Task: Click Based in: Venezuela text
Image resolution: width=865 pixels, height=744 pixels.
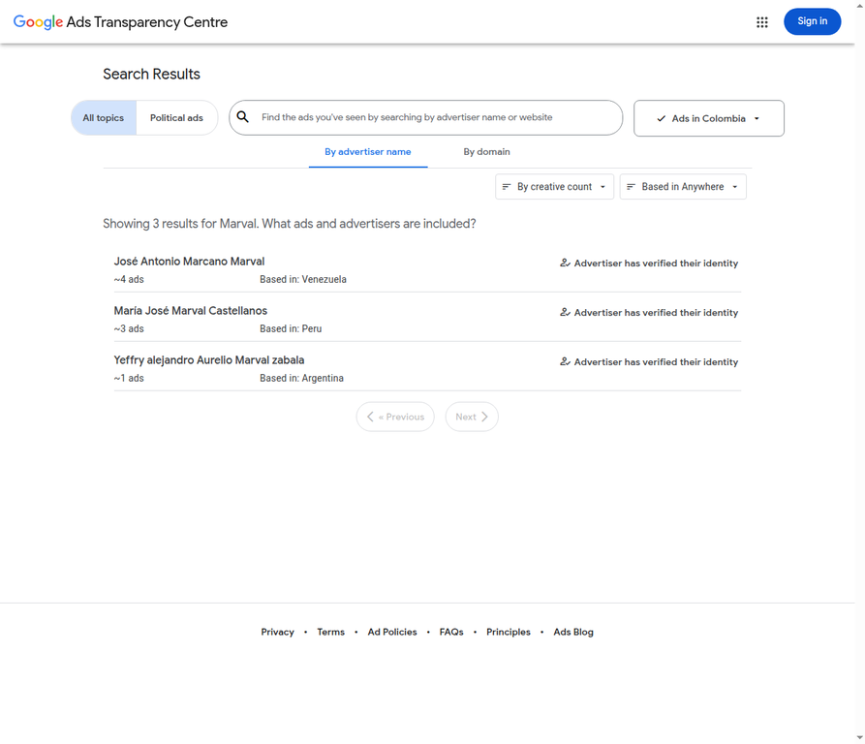Action: 303,280
